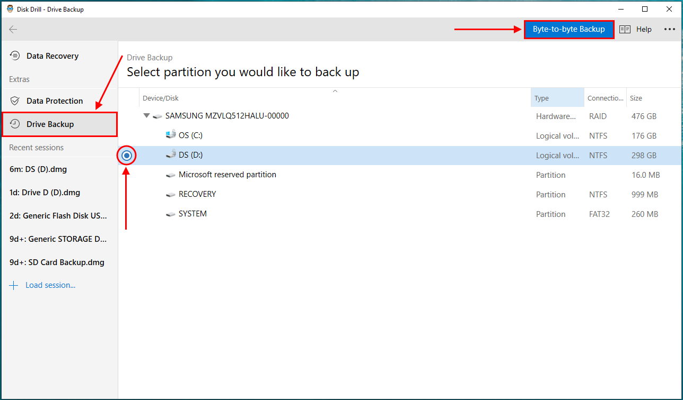Click the 176 GB size value
Viewport: 683px width, 400px height.
(x=644, y=136)
